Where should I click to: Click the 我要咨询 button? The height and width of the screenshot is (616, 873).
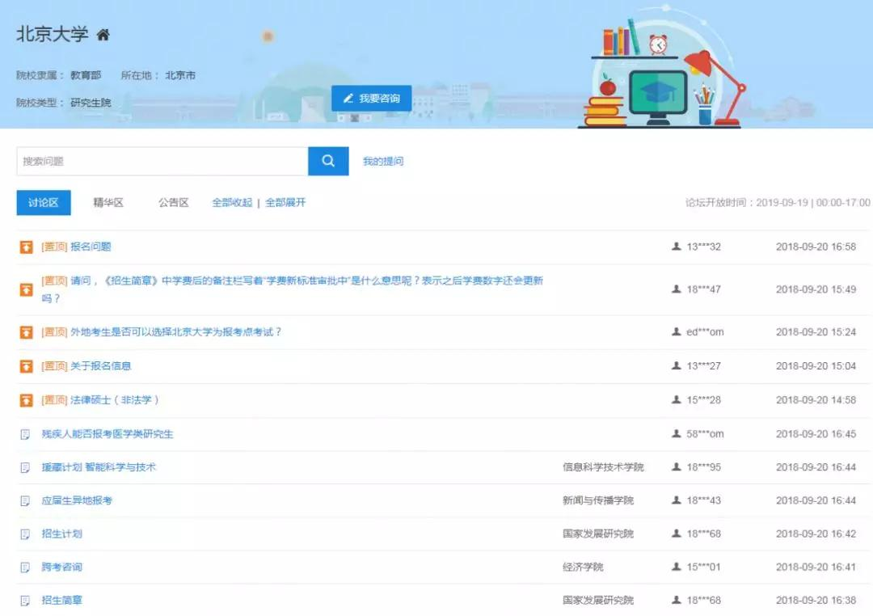click(x=371, y=98)
